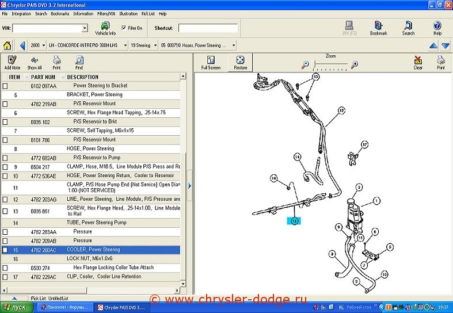Click callout 14 in the diagram
The width and height of the screenshot is (453, 313).
tap(297, 157)
